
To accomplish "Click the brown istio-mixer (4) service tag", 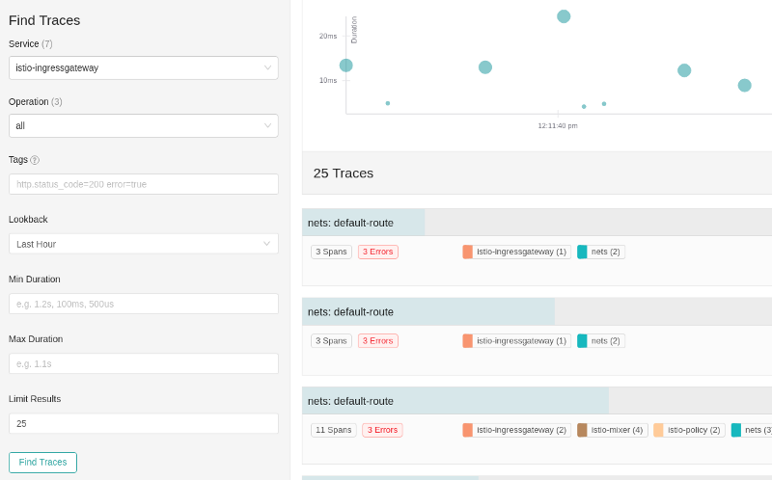I will tap(611, 430).
